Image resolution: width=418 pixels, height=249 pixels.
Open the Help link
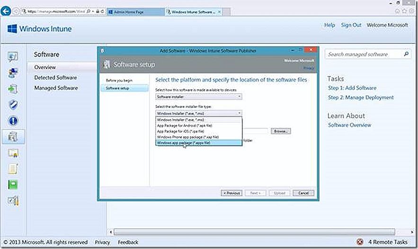329,25
